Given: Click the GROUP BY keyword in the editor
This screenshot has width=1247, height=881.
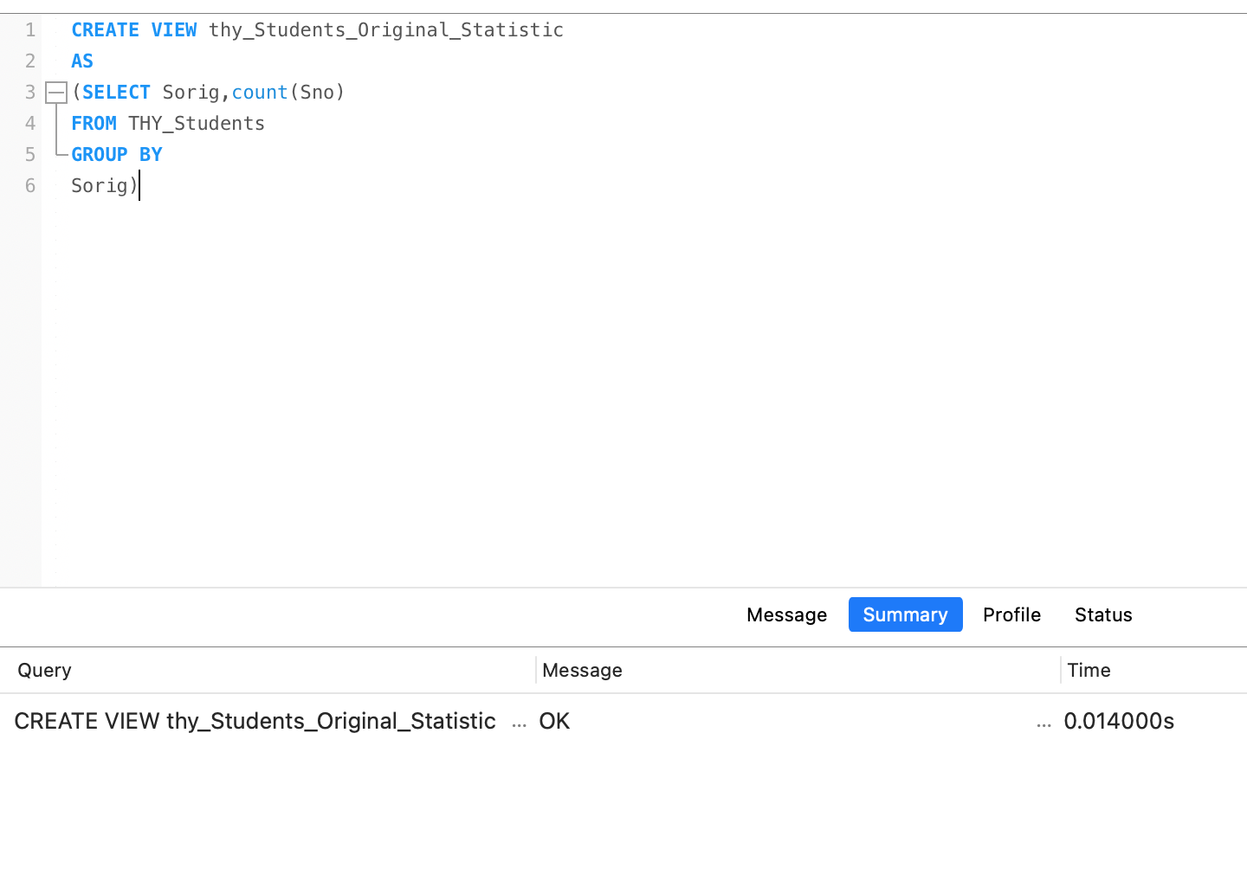Looking at the screenshot, I should [117, 155].
